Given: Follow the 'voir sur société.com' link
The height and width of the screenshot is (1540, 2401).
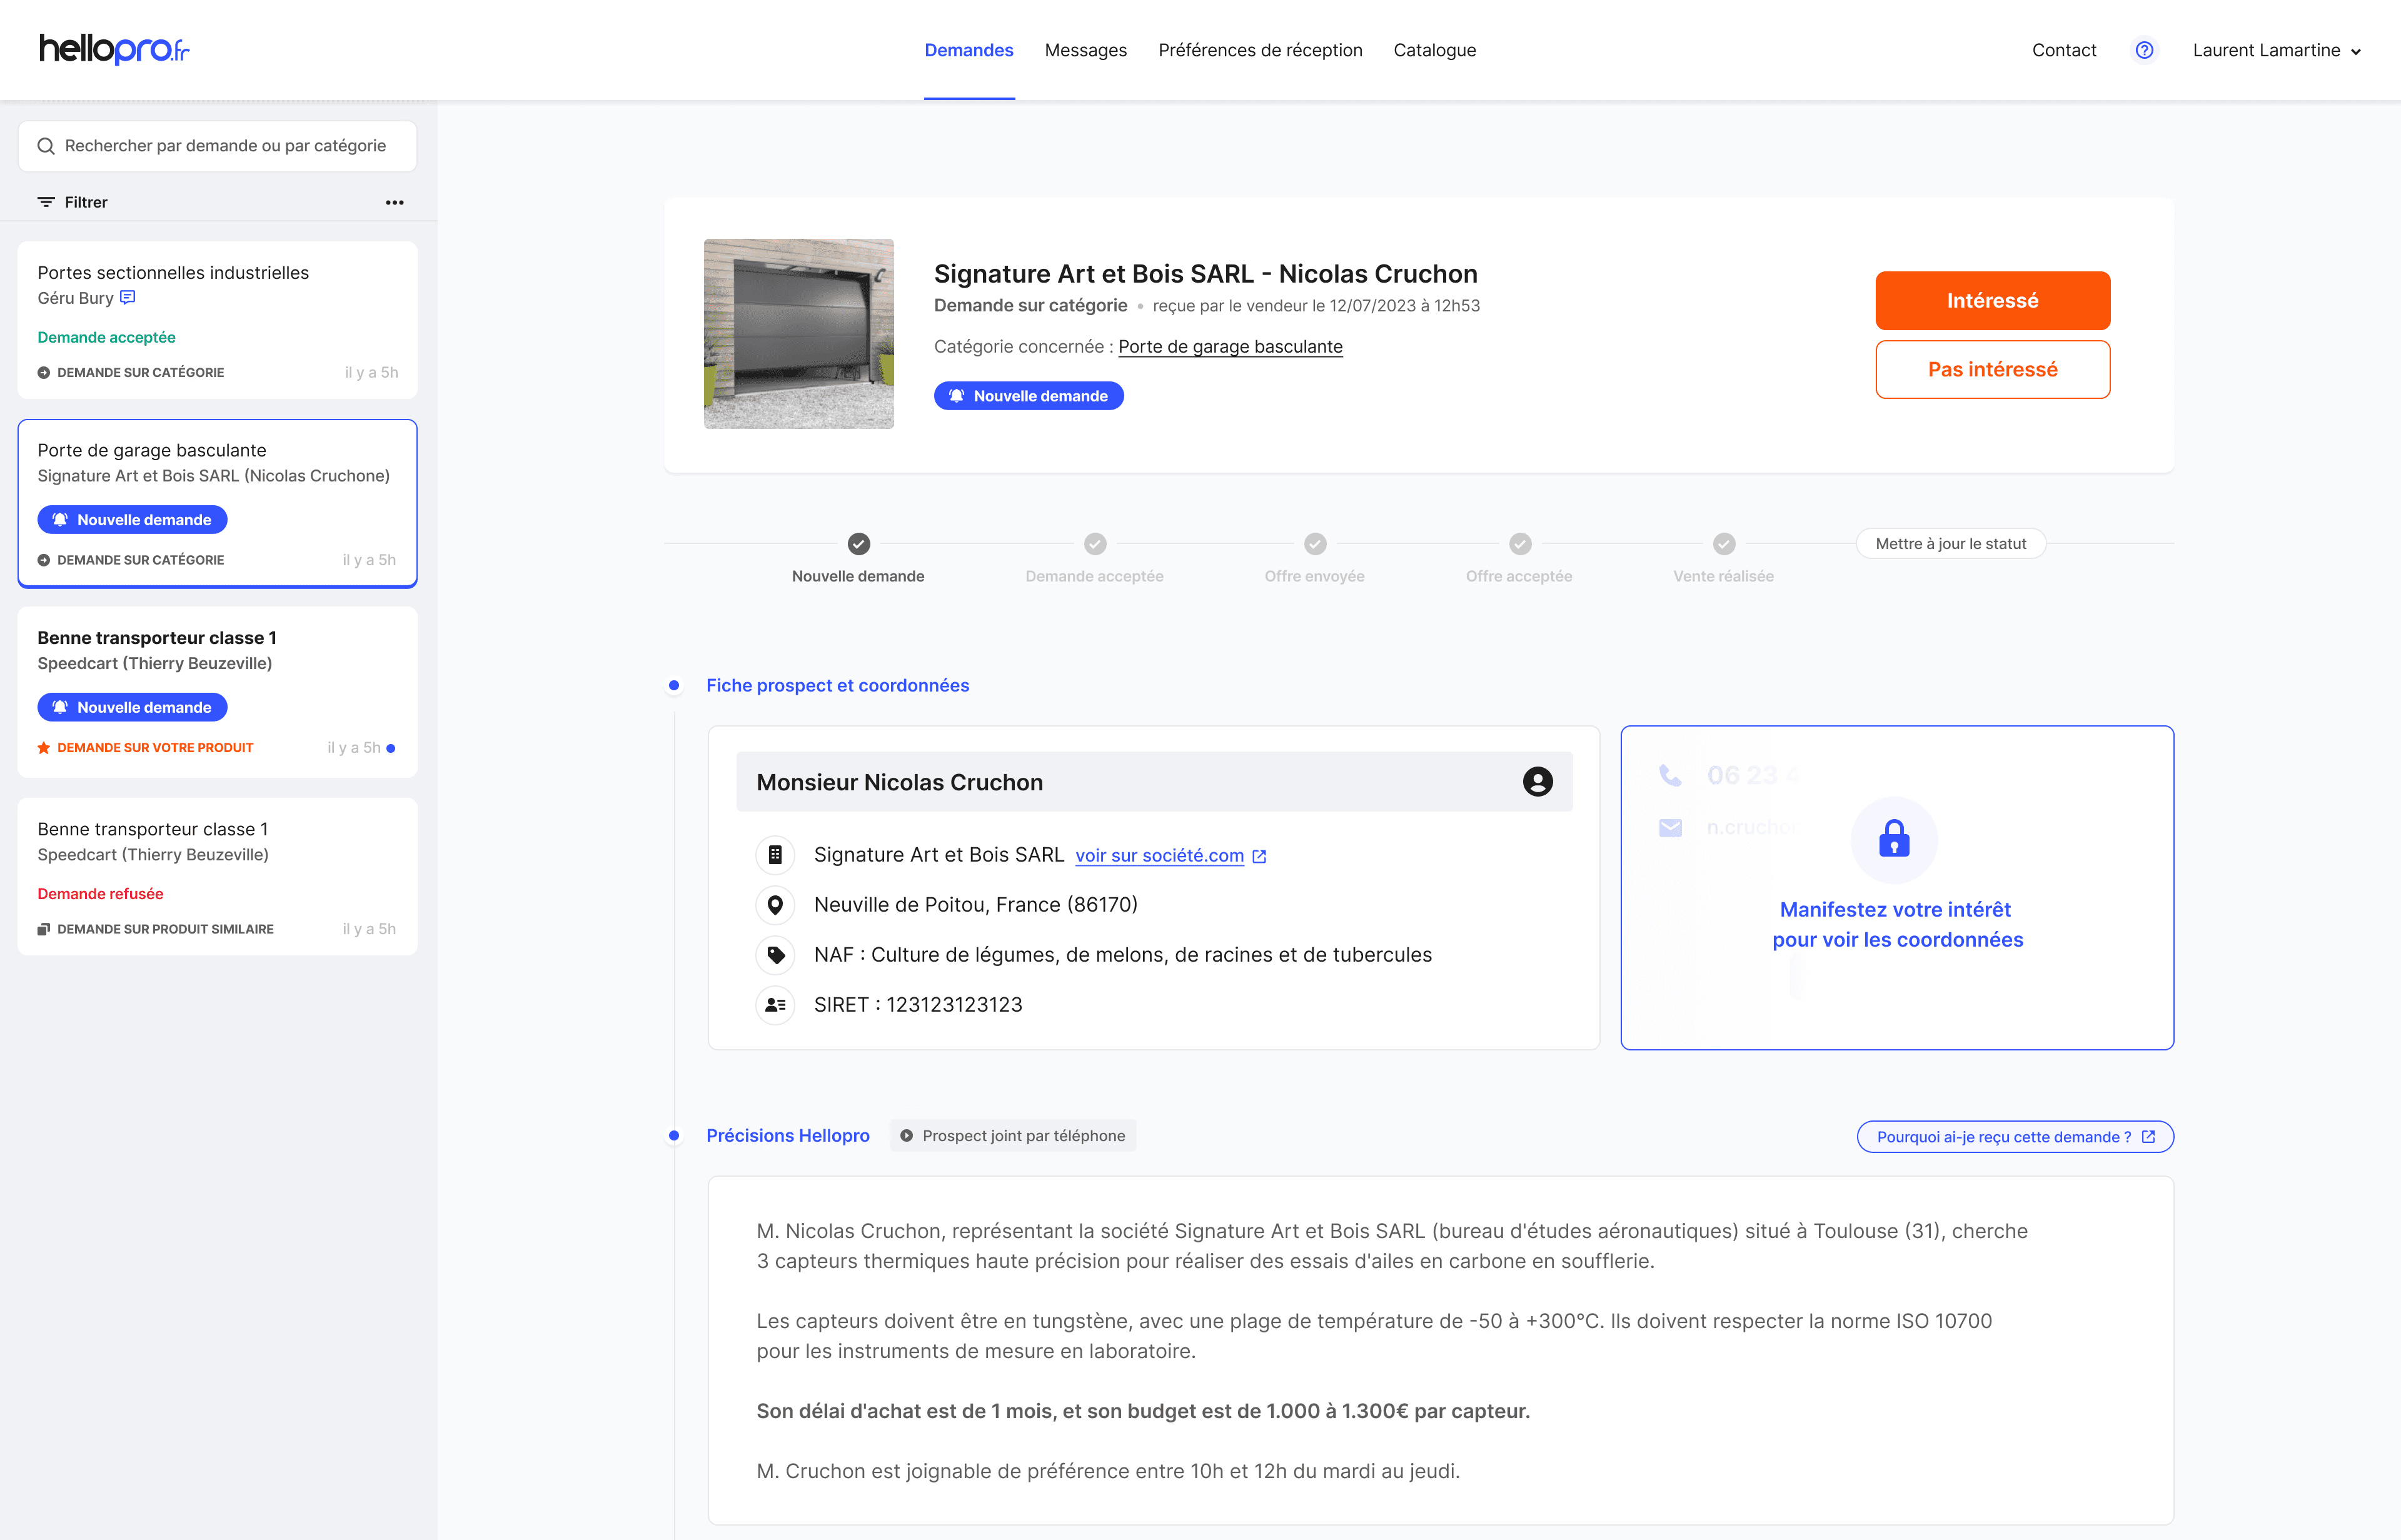Looking at the screenshot, I should pyautogui.click(x=1159, y=855).
